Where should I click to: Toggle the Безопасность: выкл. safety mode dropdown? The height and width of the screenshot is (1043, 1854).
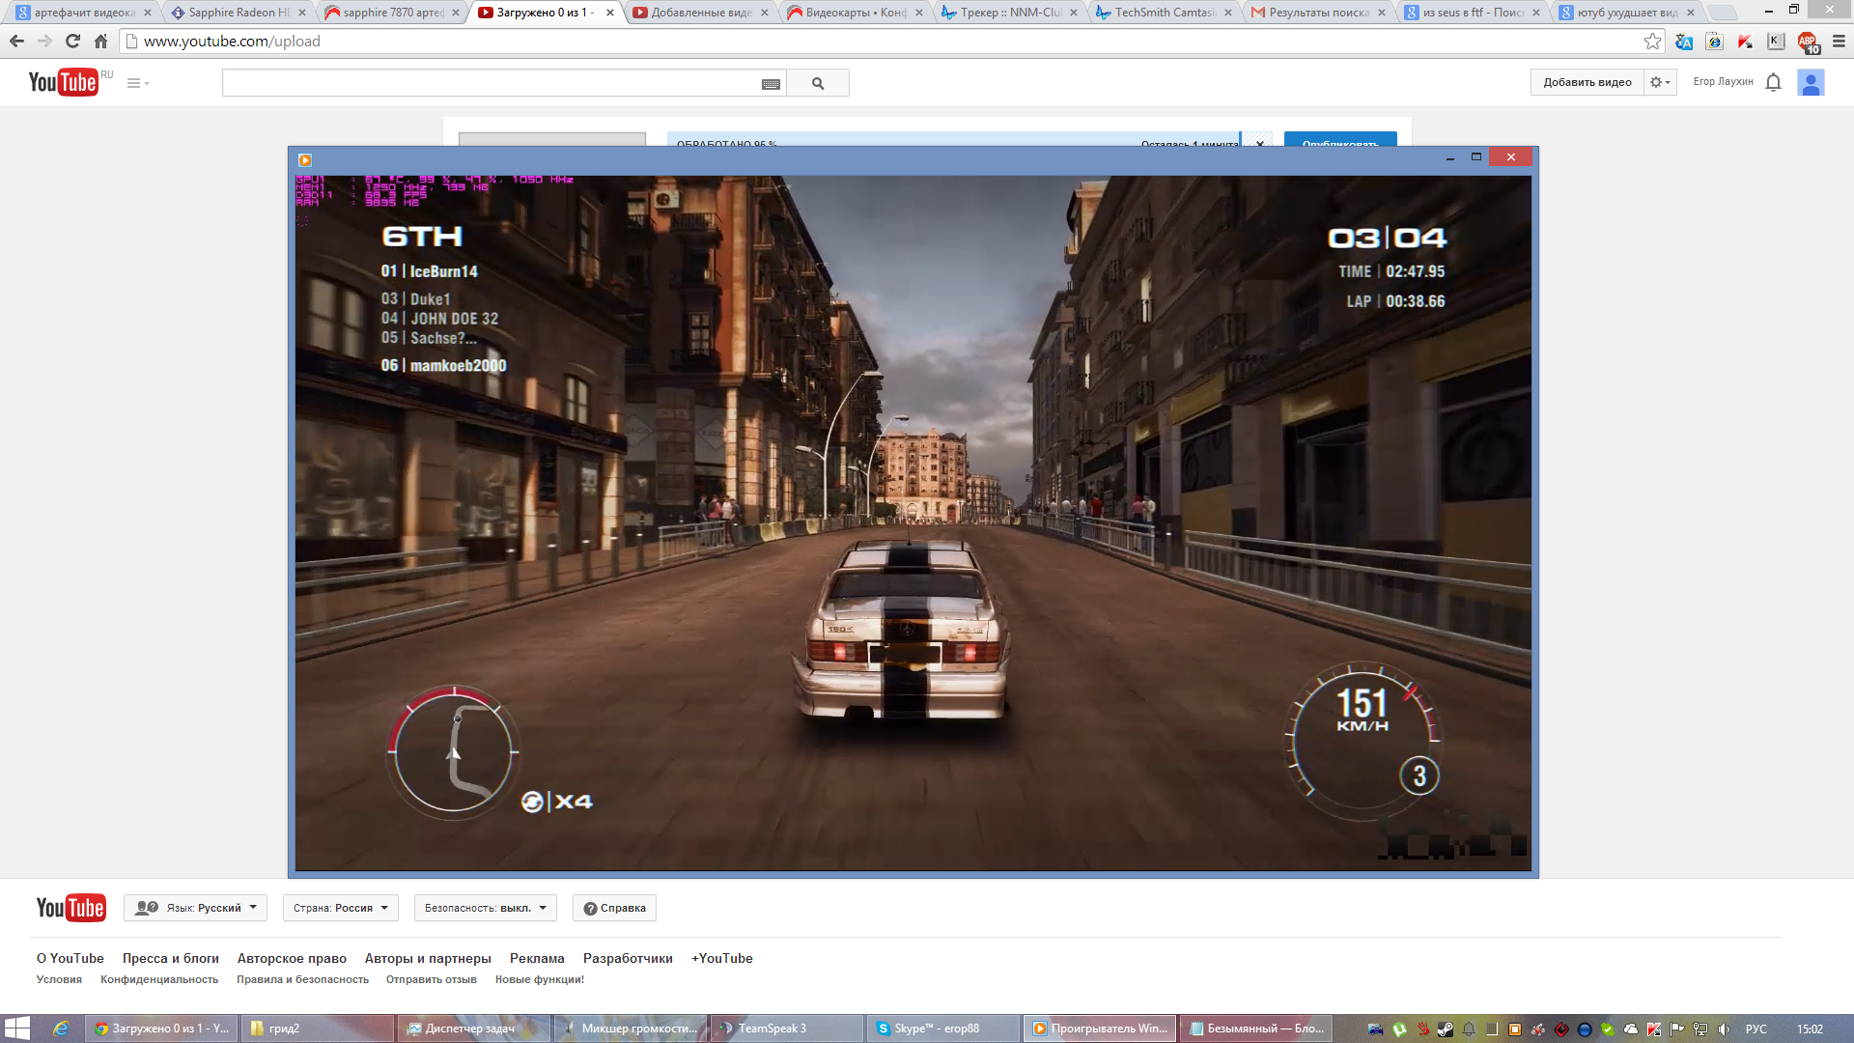coord(485,908)
